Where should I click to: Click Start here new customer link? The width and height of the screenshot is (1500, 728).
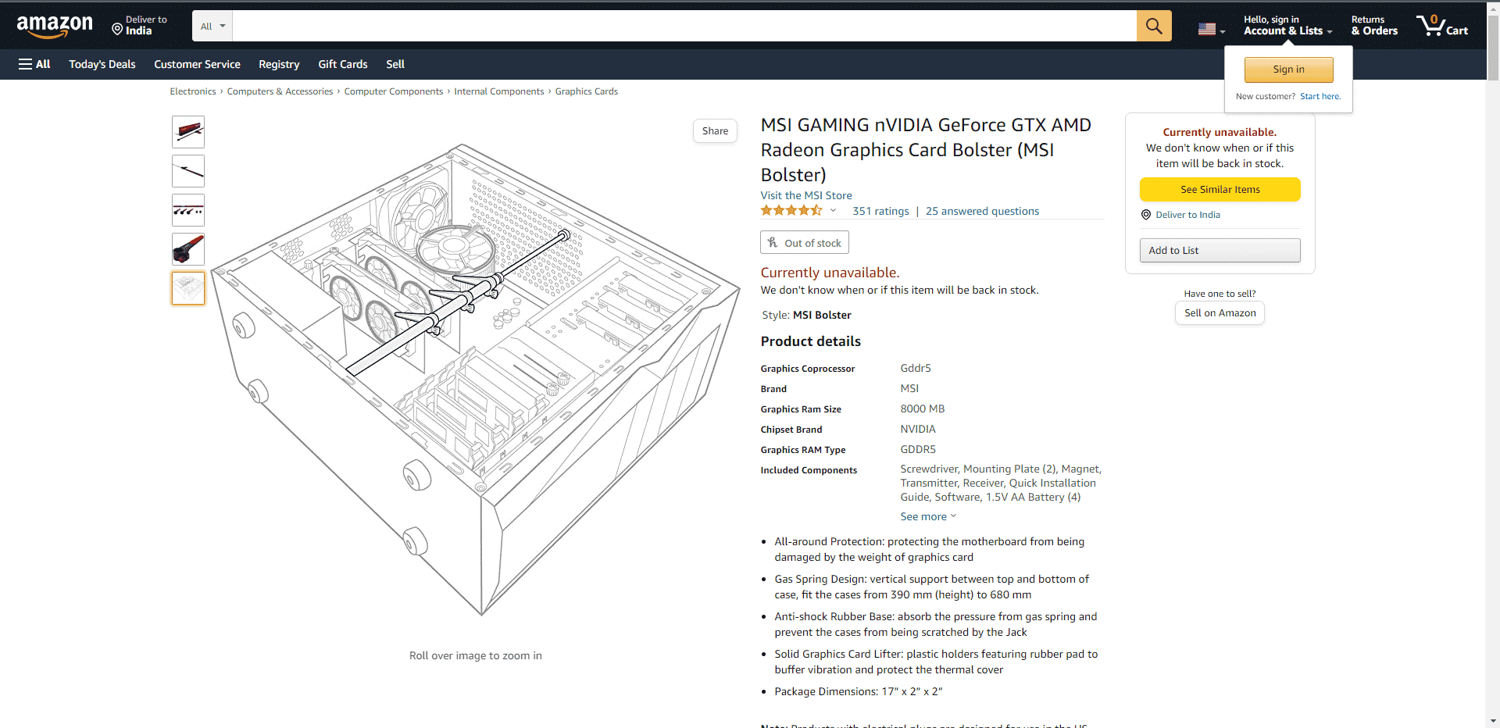coord(1320,97)
